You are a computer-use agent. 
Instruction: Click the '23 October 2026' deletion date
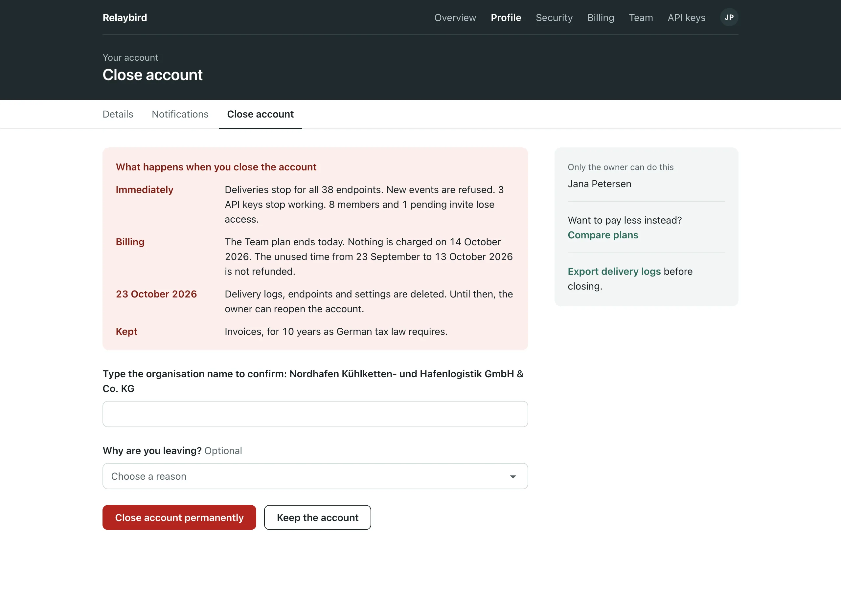coord(156,294)
